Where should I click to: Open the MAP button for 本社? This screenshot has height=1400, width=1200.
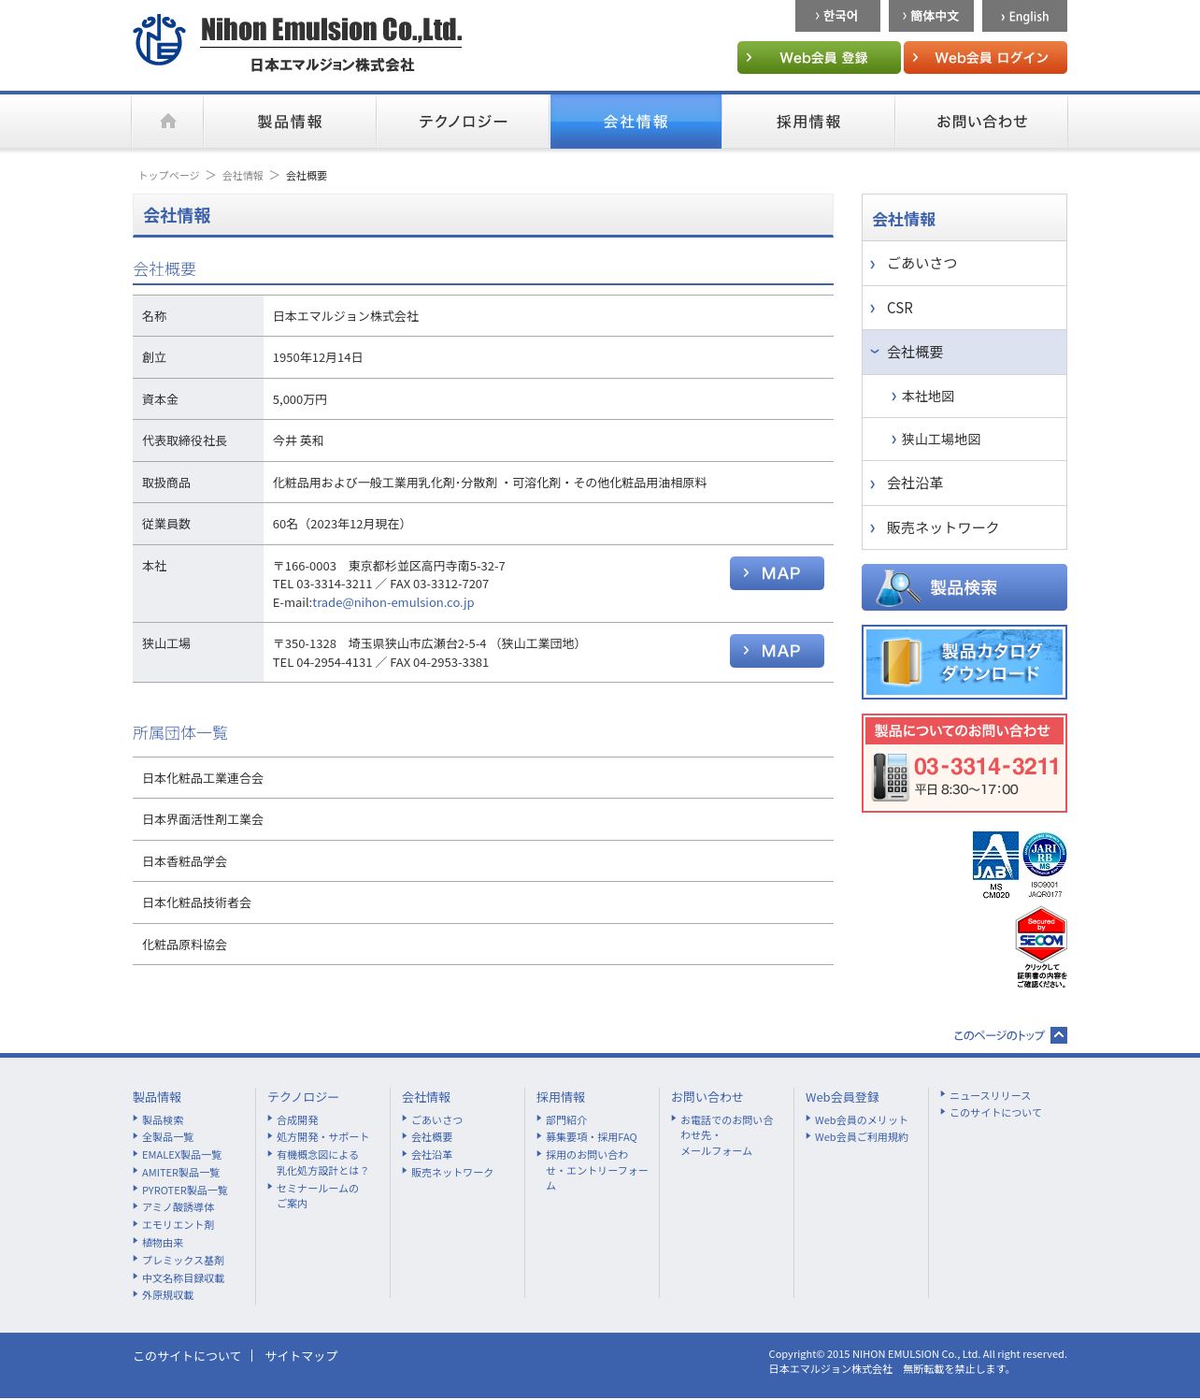tap(777, 573)
